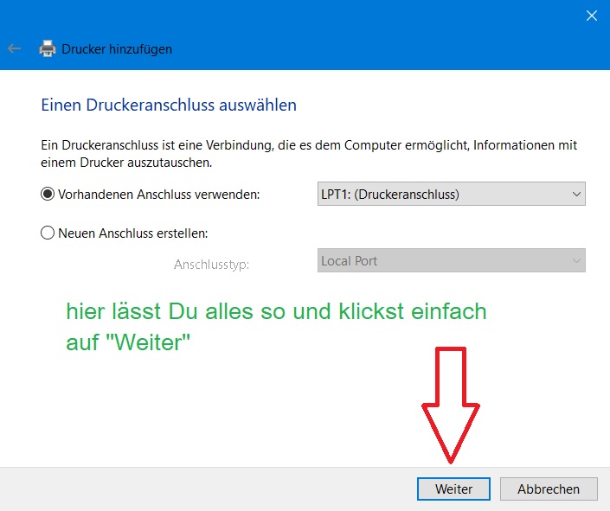Click the Weiter button
This screenshot has width=610, height=511.
pos(453,489)
